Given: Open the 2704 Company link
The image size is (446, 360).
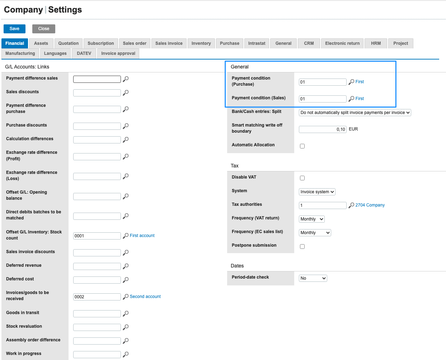Looking at the screenshot, I should pos(370,205).
